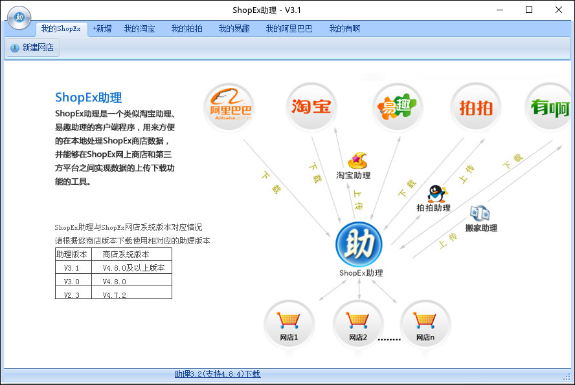Click the 拍拍 platform icon
This screenshot has width=575, height=385.
[476, 108]
